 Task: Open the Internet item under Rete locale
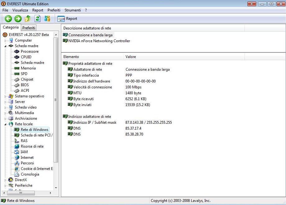click(x=27, y=158)
